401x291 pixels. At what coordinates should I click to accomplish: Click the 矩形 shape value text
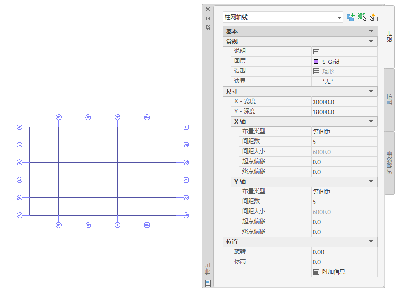(x=328, y=72)
